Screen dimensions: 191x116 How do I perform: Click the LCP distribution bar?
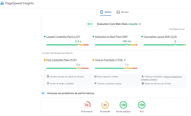67,45
